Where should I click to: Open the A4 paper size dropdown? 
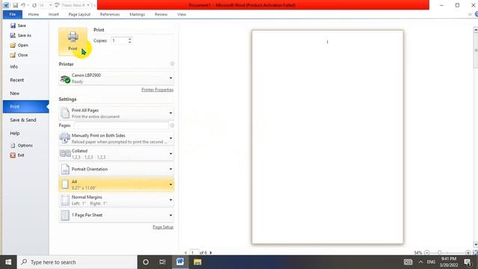pyautogui.click(x=117, y=185)
